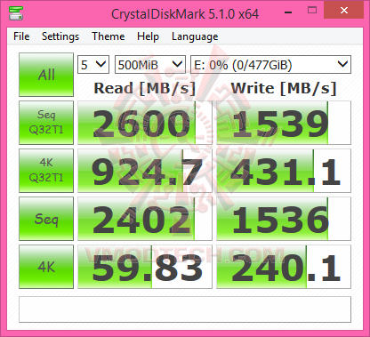Image resolution: width=370 pixels, height=337 pixels.
Task: Click the empty comment field at bottom
Action: point(185,309)
